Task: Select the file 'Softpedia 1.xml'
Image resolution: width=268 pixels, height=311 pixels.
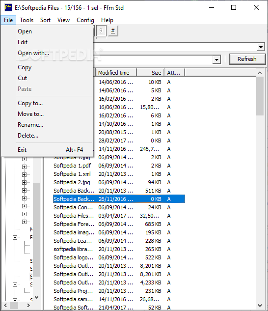Action: [x=72, y=174]
